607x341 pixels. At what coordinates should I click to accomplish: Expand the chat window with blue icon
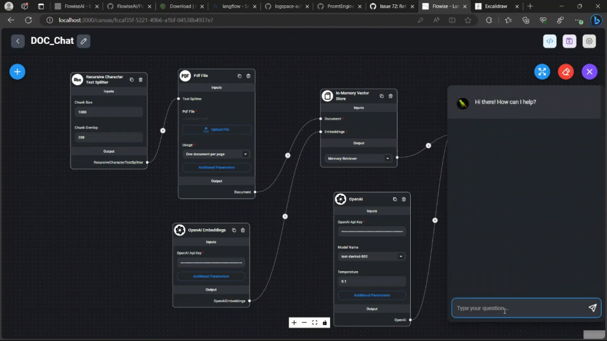pos(542,72)
